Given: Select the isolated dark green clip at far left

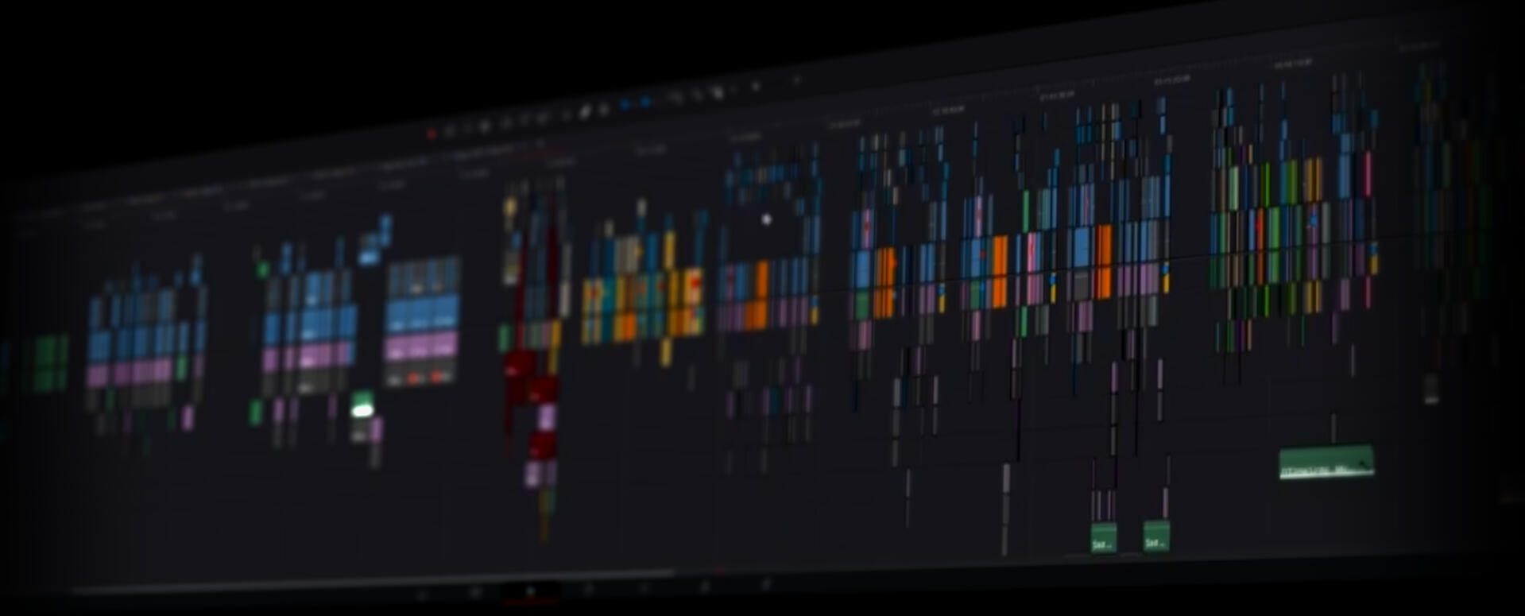Looking at the screenshot, I should tap(49, 363).
